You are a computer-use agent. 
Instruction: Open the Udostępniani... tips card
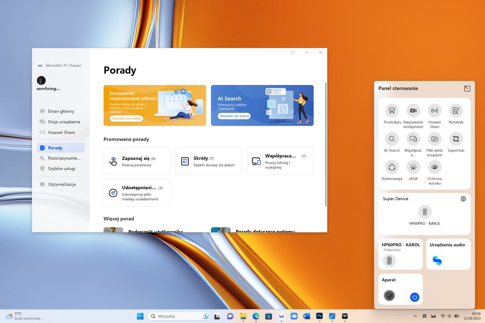coord(137,193)
